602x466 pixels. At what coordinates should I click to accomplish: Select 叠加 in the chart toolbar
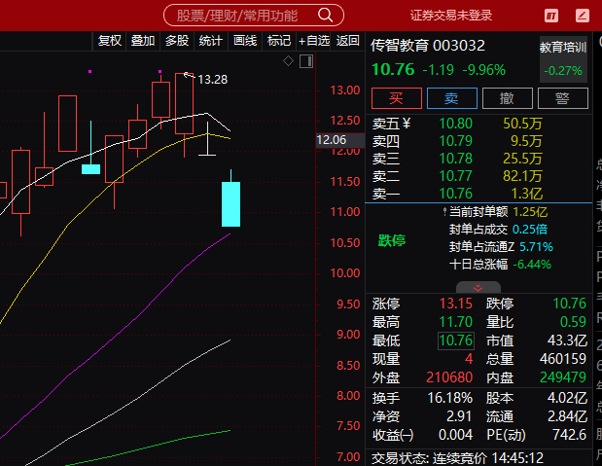[143, 41]
